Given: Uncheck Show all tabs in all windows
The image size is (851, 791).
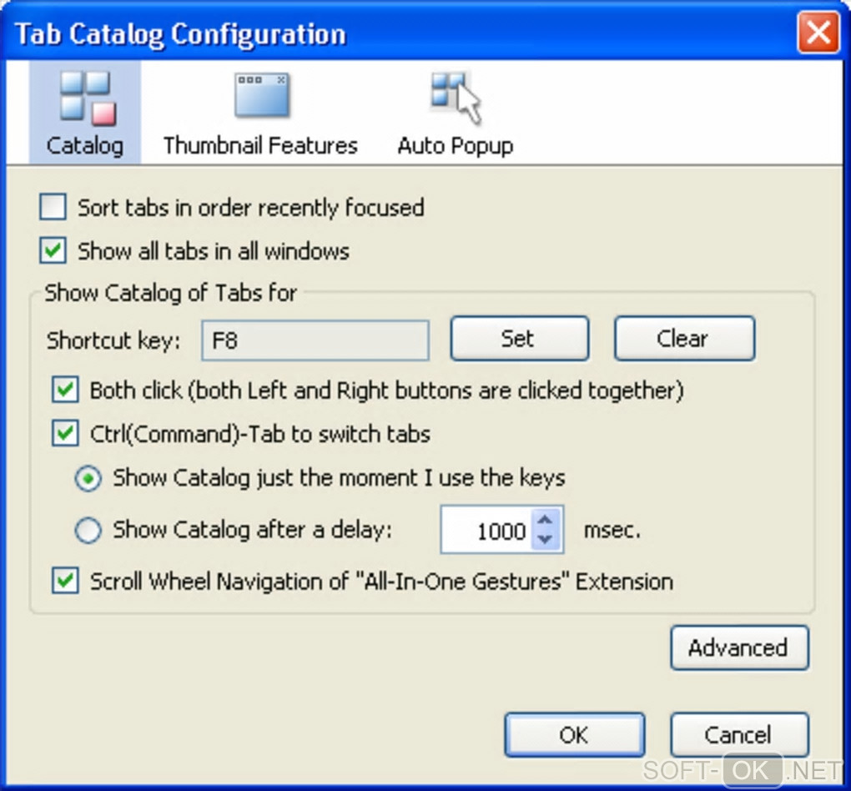Looking at the screenshot, I should coord(53,251).
